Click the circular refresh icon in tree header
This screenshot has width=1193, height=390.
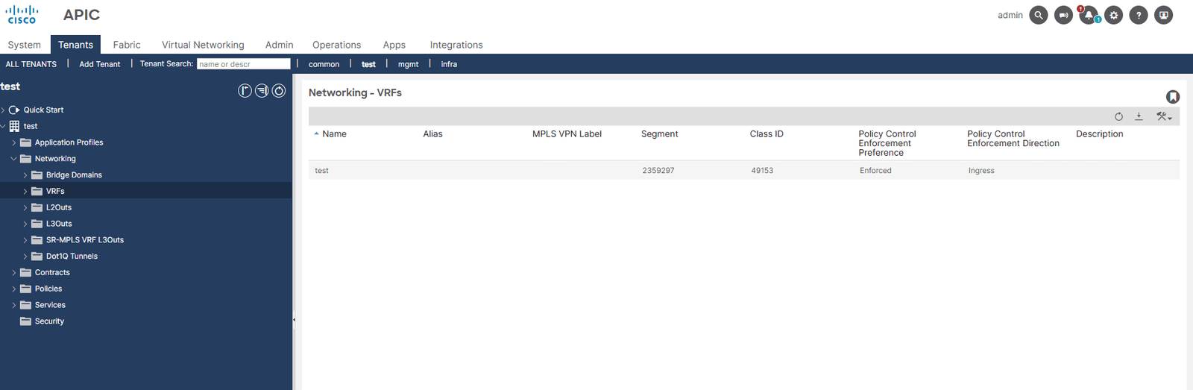point(279,91)
